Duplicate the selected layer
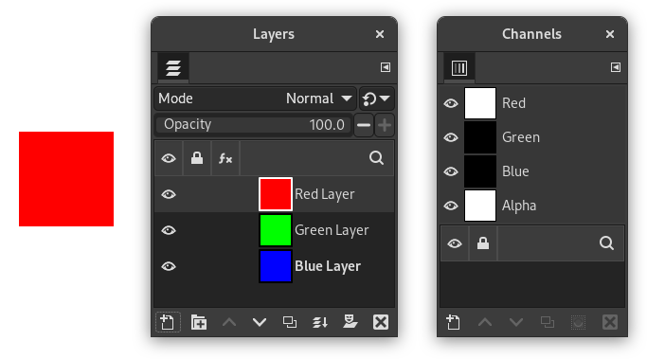647x359 pixels. [290, 322]
